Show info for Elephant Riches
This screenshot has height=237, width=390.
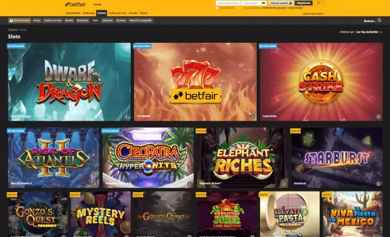point(284,184)
